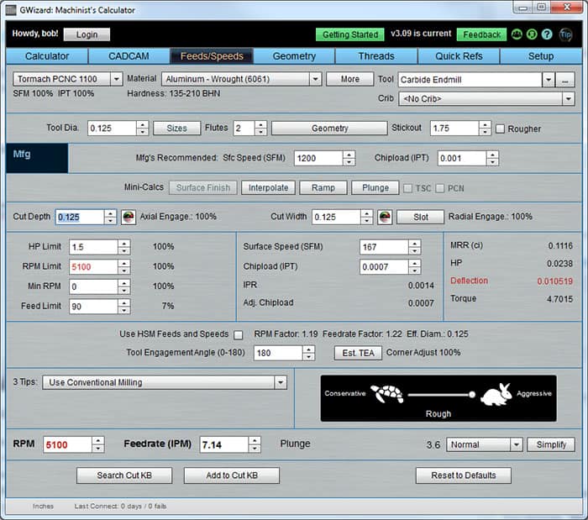Open the Tips conventional milling dropdown

tap(280, 382)
